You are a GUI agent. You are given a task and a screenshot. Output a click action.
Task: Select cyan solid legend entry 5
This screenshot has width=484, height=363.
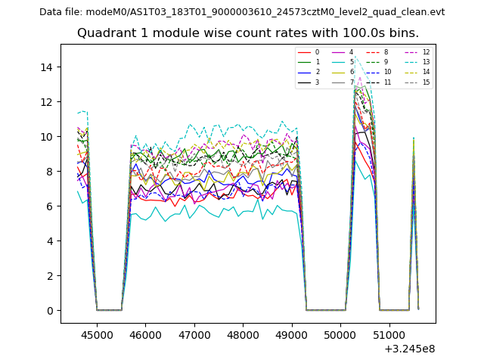[x=340, y=62]
